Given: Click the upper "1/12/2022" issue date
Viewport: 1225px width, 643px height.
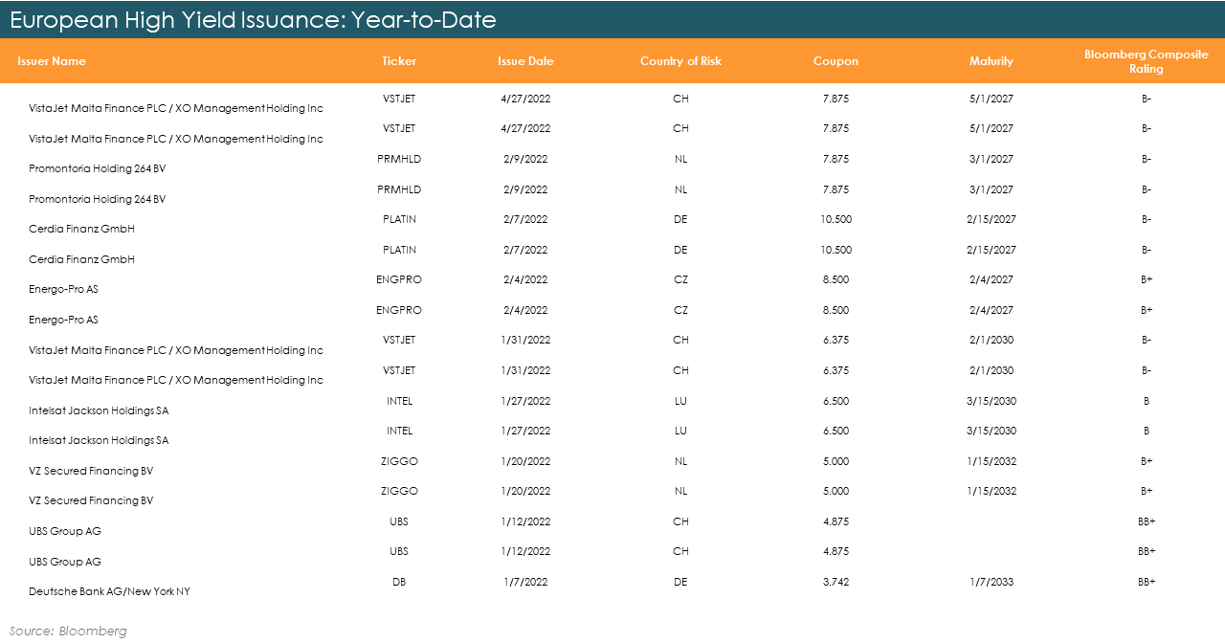Looking at the screenshot, I should click(x=525, y=521).
